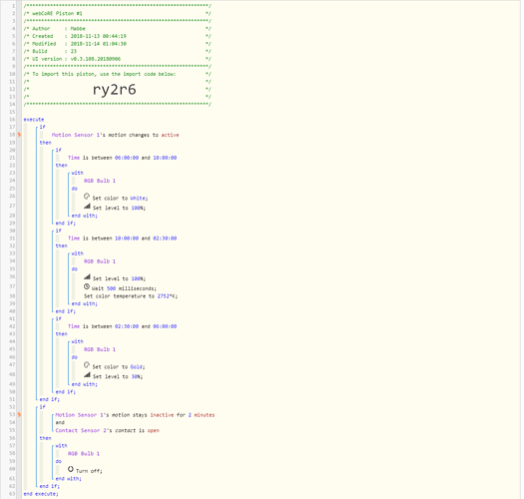Click the lightning trigger icon on line 53
Viewport: 524px width, 499px height.
(19, 415)
